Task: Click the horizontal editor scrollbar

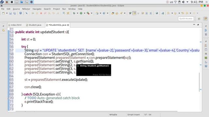Action: (97, 111)
